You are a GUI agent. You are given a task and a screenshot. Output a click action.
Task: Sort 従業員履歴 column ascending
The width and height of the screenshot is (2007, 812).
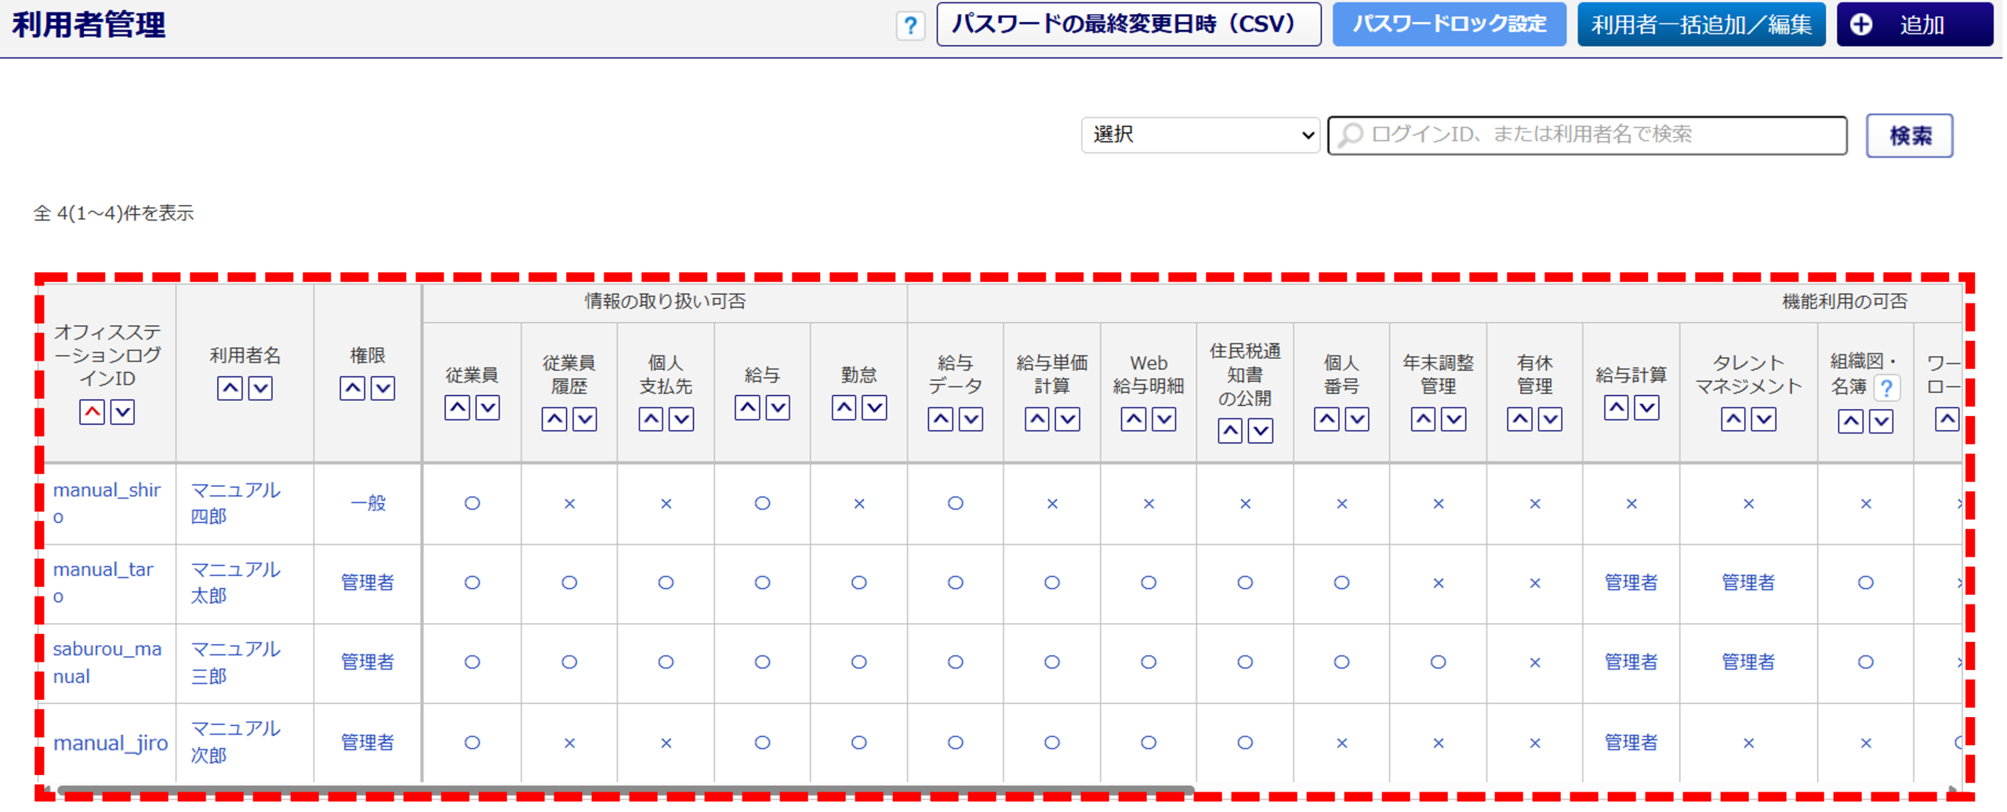click(x=554, y=419)
